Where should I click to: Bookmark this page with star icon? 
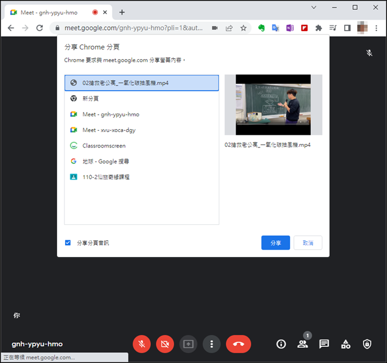click(x=244, y=28)
